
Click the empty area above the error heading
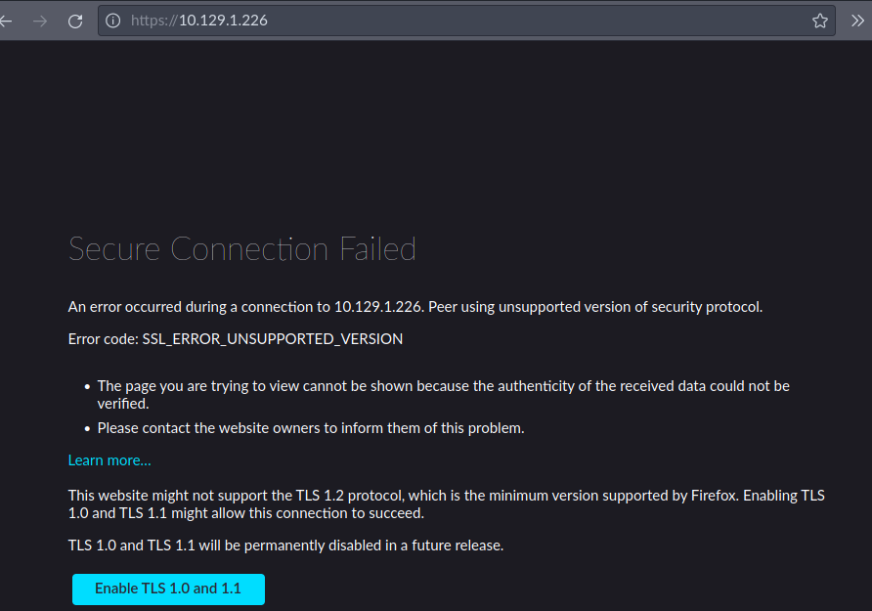pyautogui.click(x=436, y=133)
